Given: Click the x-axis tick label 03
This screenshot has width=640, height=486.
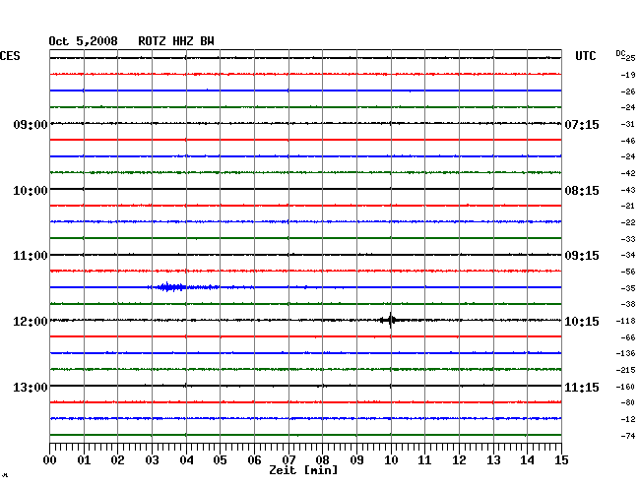Looking at the screenshot, I should [152, 459].
